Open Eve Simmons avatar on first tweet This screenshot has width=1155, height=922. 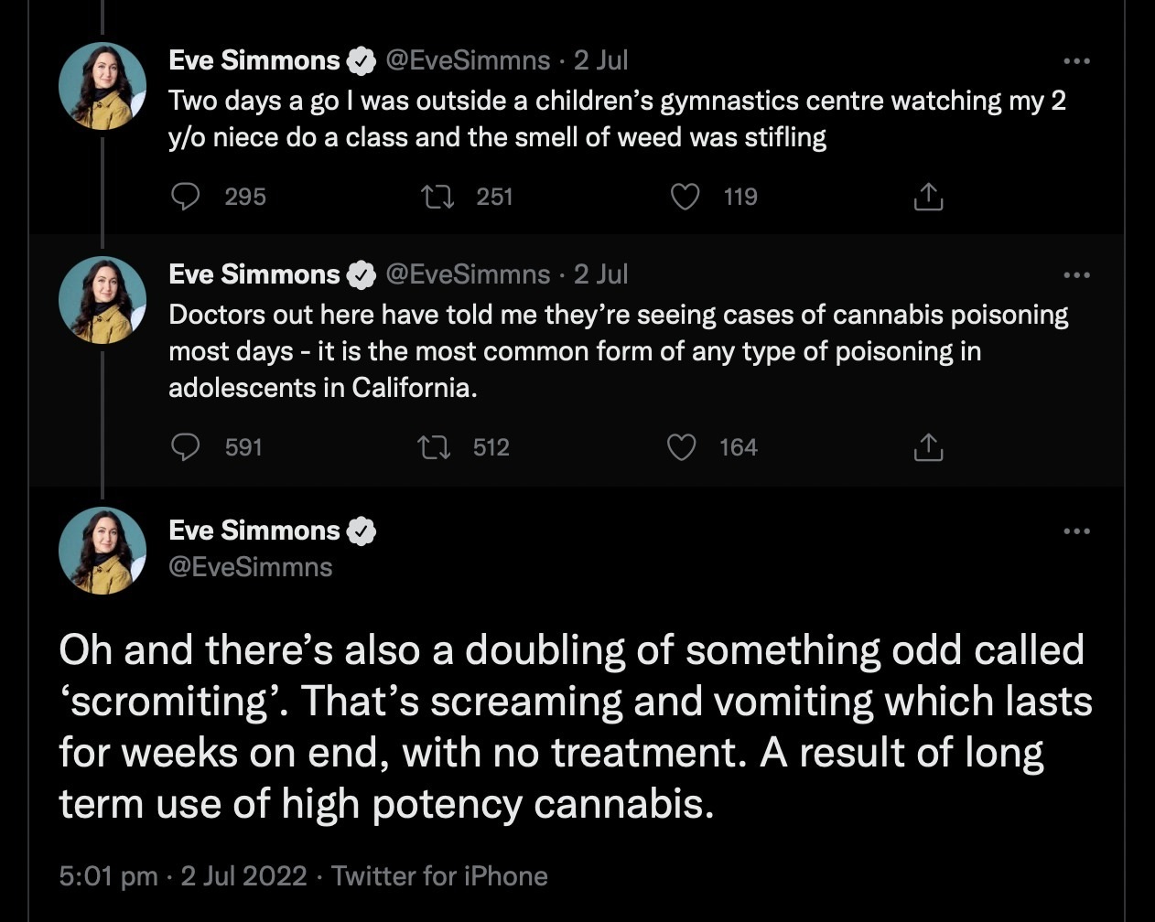(103, 86)
